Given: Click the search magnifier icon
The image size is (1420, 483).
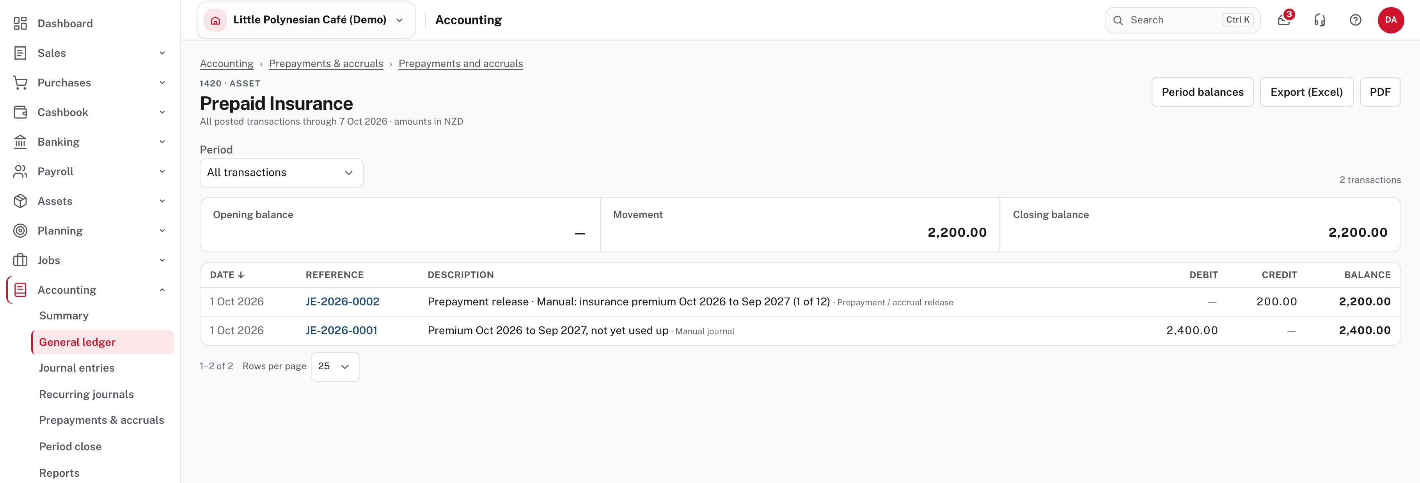Looking at the screenshot, I should tap(1118, 20).
